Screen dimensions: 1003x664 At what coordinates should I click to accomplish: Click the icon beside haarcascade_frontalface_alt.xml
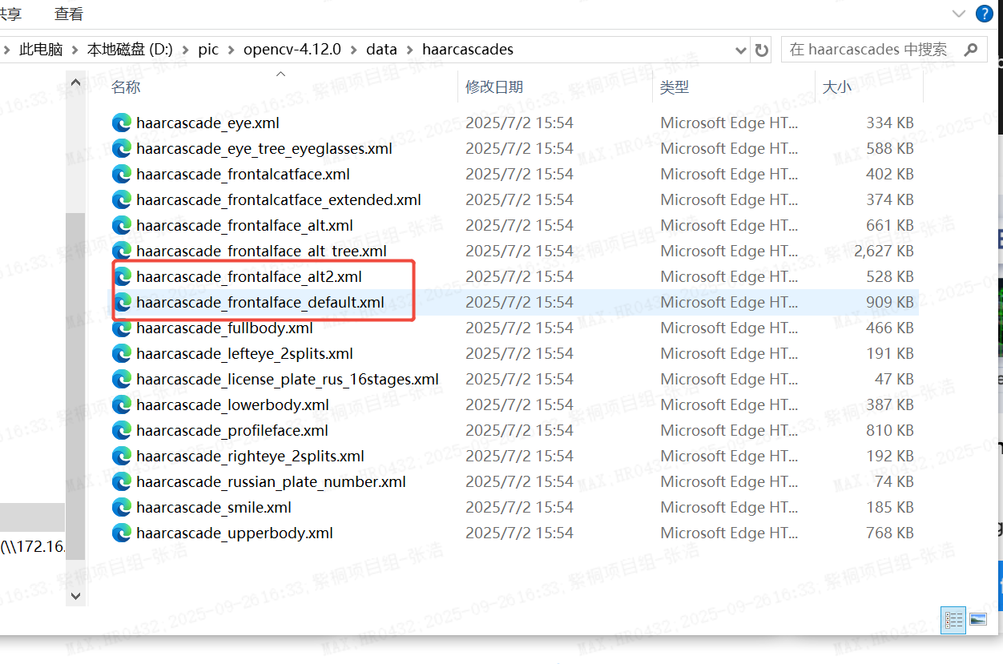point(122,225)
